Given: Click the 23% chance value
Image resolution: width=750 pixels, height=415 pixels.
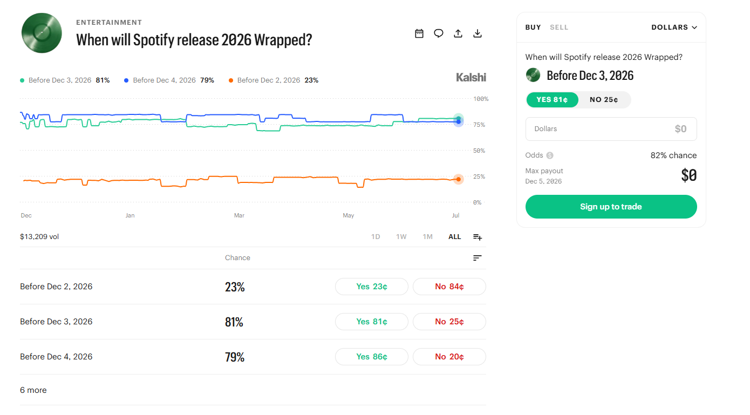Looking at the screenshot, I should pos(235,287).
